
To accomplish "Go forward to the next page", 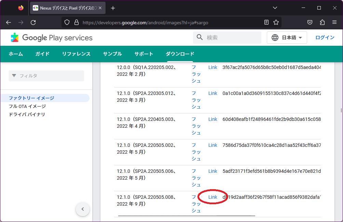I will [21, 22].
